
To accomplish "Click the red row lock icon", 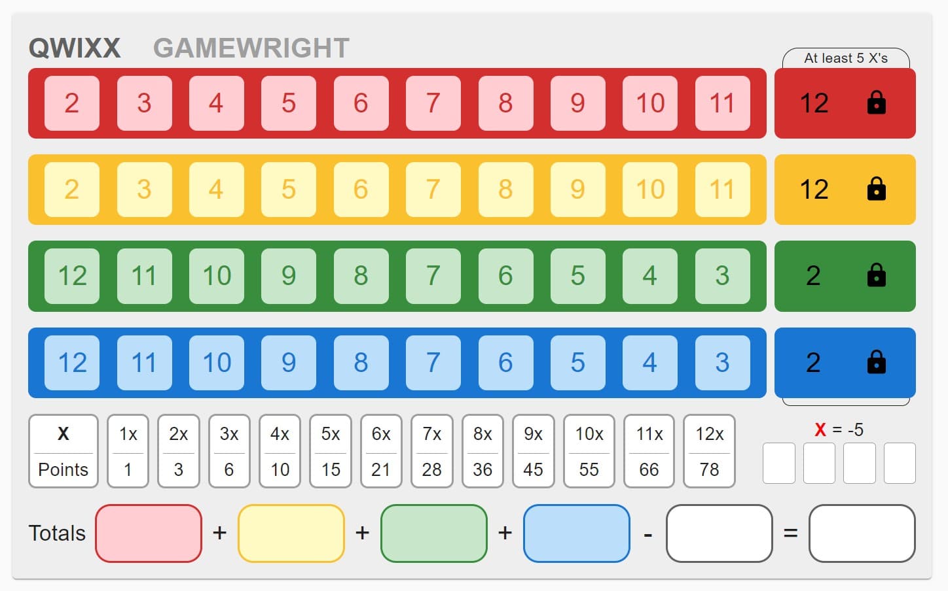I will pos(876,103).
